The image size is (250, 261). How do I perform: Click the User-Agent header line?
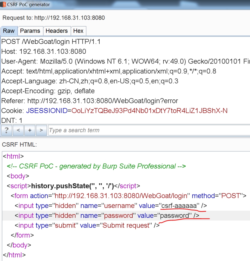(x=125, y=61)
